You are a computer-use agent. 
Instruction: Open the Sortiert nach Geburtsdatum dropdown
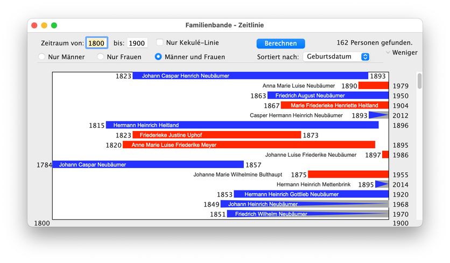[x=336, y=57]
